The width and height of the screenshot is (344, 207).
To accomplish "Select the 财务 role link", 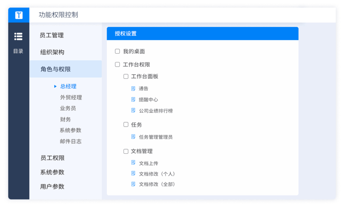I will 65,119.
